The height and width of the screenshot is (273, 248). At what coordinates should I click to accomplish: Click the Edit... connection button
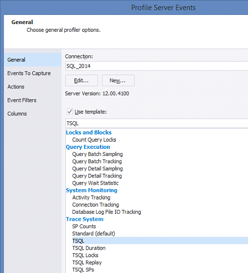(82, 80)
